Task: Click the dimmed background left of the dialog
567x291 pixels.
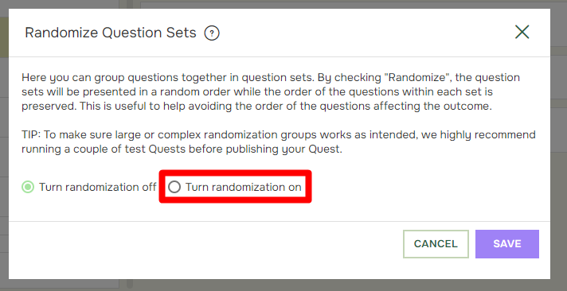Action: click(x=4, y=145)
